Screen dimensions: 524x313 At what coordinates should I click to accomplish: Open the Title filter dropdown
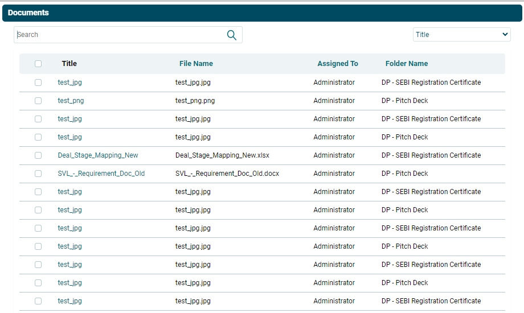461,35
